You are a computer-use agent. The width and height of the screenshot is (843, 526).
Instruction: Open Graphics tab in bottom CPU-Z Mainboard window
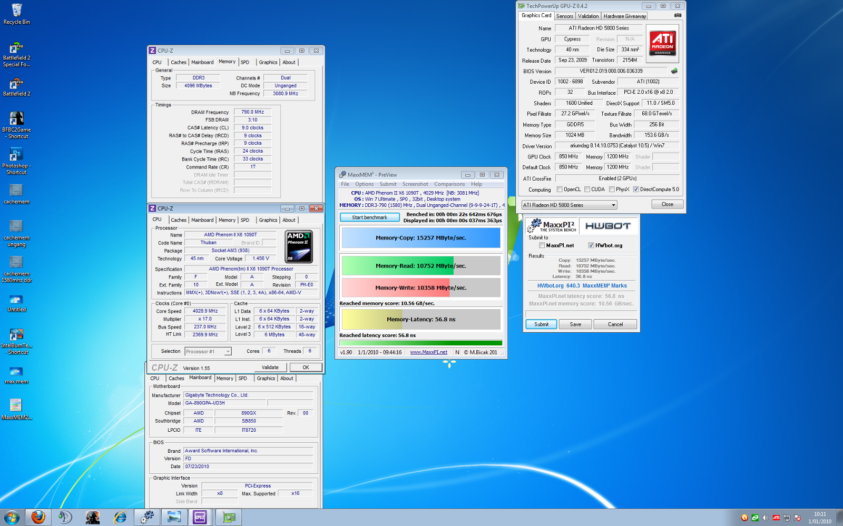pyautogui.click(x=266, y=379)
